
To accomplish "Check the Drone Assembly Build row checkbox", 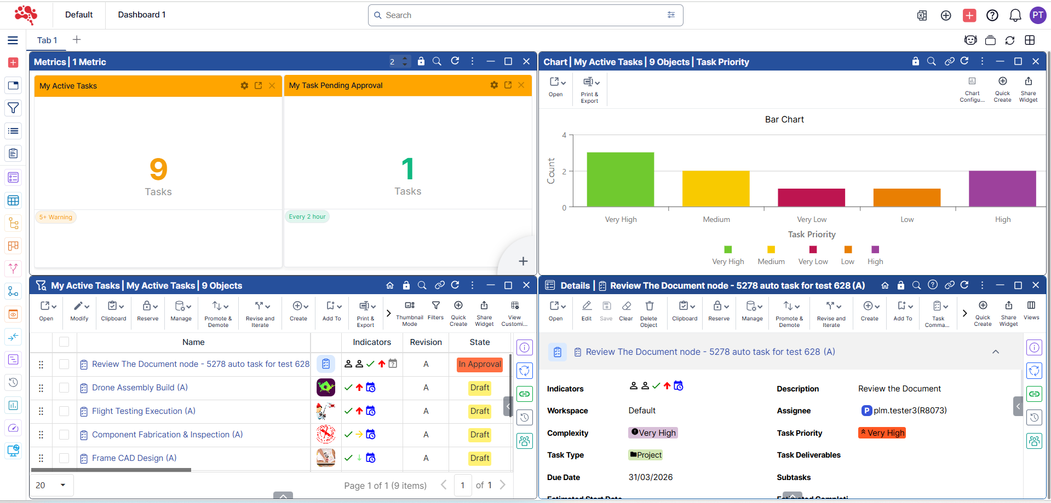I will 64,388.
